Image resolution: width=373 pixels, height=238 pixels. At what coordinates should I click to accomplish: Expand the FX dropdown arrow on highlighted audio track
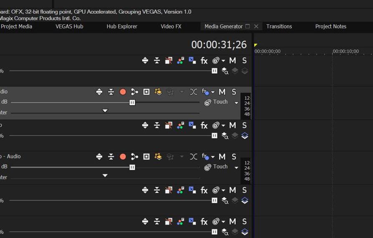point(213,92)
